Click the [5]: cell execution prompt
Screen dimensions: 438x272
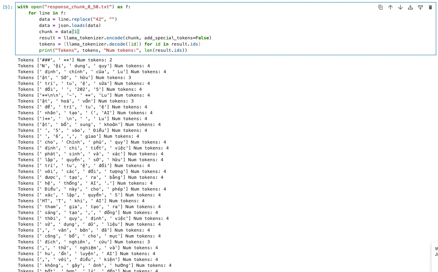pos(8,7)
